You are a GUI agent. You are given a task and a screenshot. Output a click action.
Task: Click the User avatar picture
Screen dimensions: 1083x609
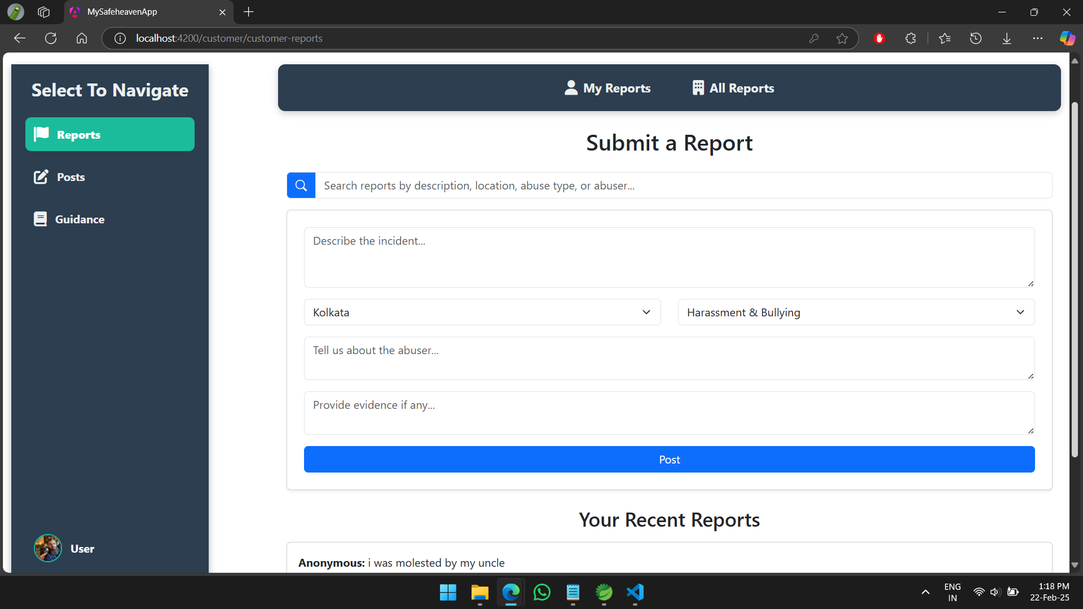click(x=48, y=548)
